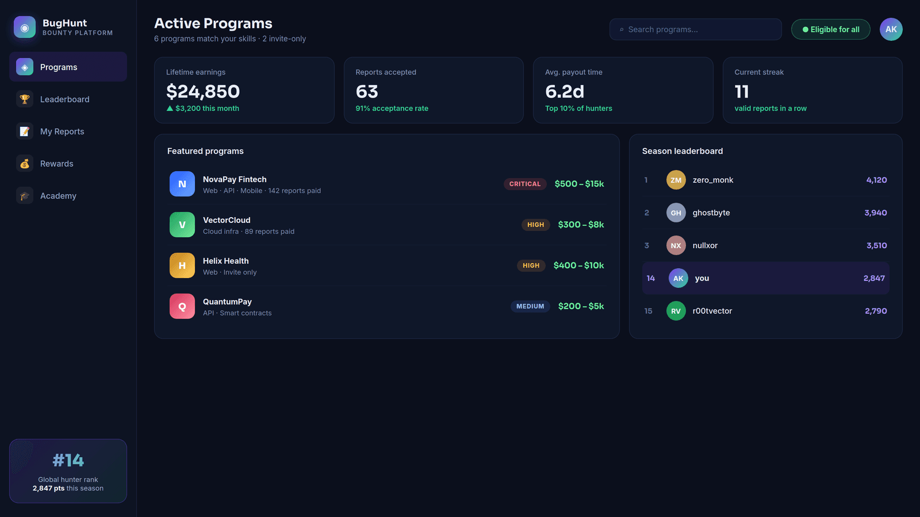The height and width of the screenshot is (517, 920).
Task: Open the QuantumPay program title
Action: click(x=227, y=302)
